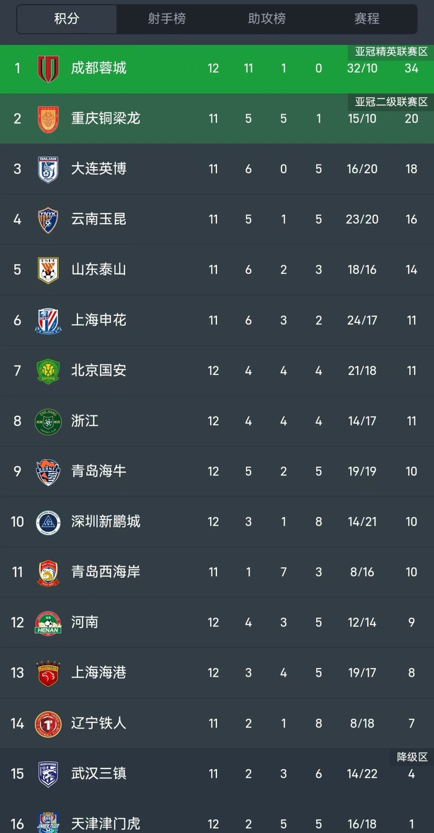This screenshot has width=434, height=833.
Task: Select the 青岛海牛 team crest
Action: point(48,472)
